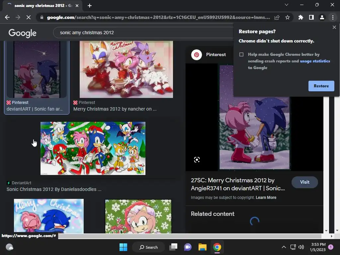Show hidden system tray icons
The width and height of the screenshot is (340, 255).
click(284, 247)
